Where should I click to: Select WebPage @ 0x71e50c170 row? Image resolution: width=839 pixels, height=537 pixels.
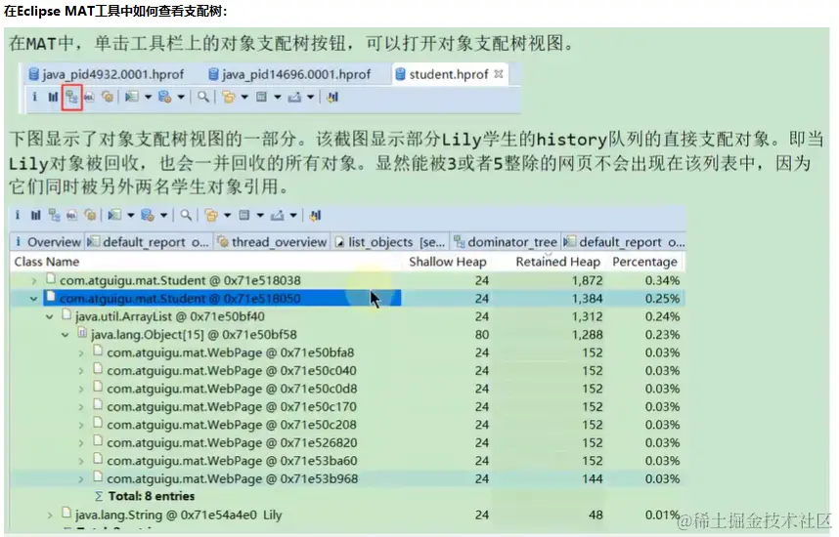pyautogui.click(x=347, y=407)
